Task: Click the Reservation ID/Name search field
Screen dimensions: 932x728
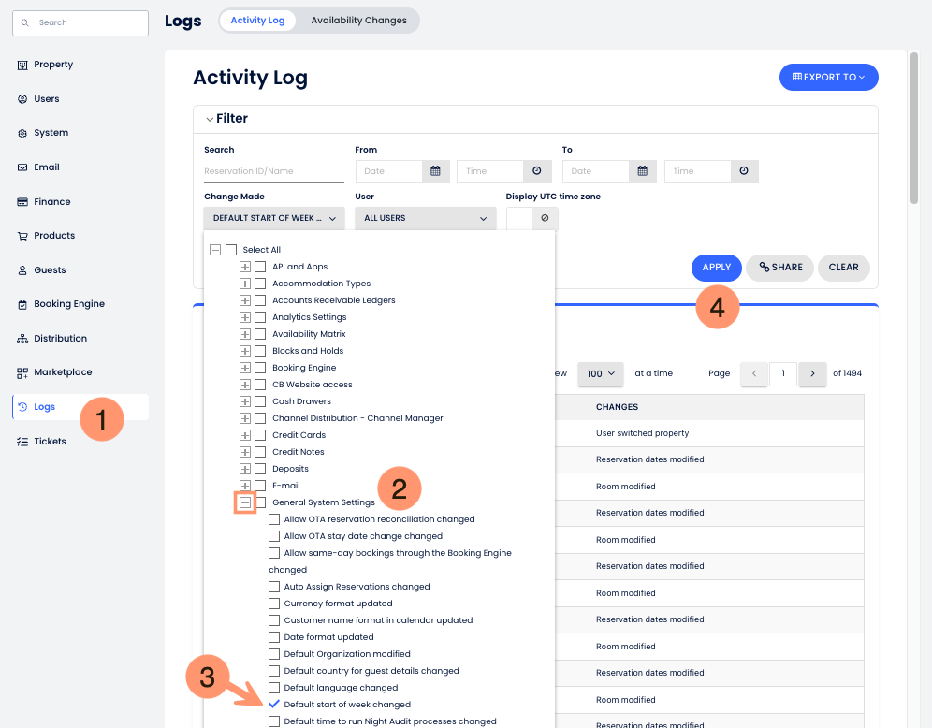Action: tap(273, 171)
